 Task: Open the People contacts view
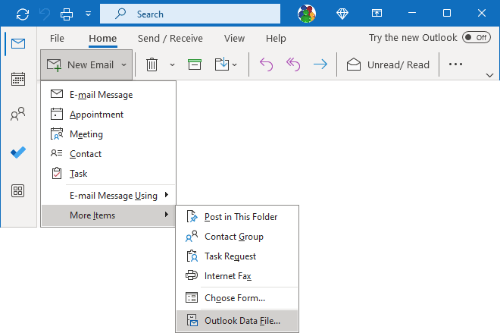[x=18, y=114]
